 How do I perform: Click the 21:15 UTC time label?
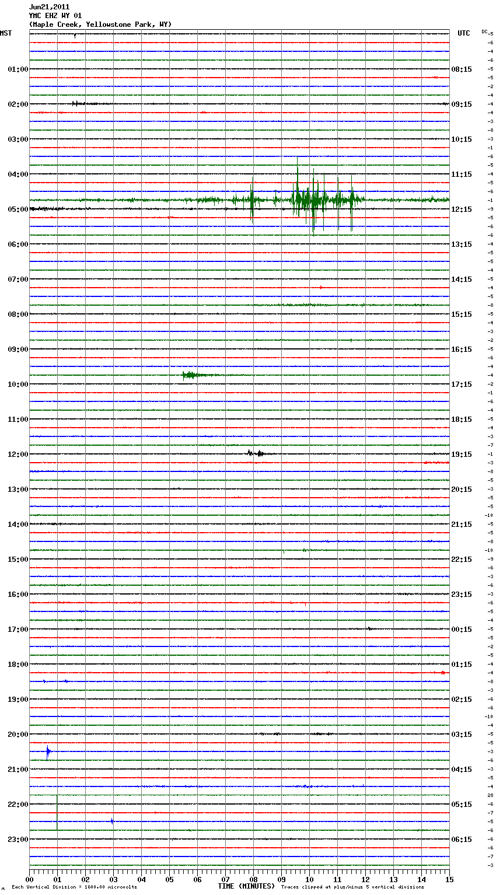point(462,525)
